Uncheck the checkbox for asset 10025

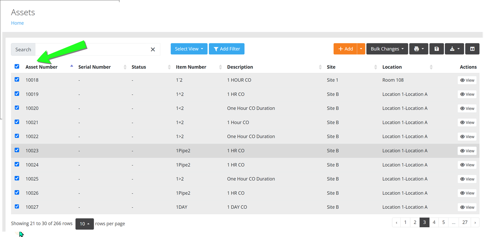(17, 178)
